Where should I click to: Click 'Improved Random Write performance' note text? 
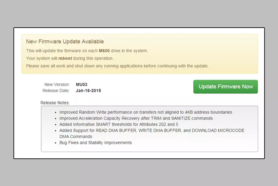pos(96,112)
